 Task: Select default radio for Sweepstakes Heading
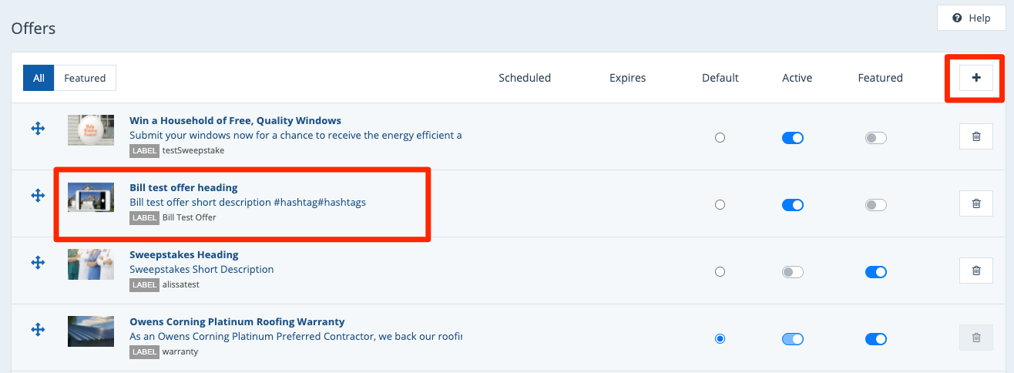point(720,272)
